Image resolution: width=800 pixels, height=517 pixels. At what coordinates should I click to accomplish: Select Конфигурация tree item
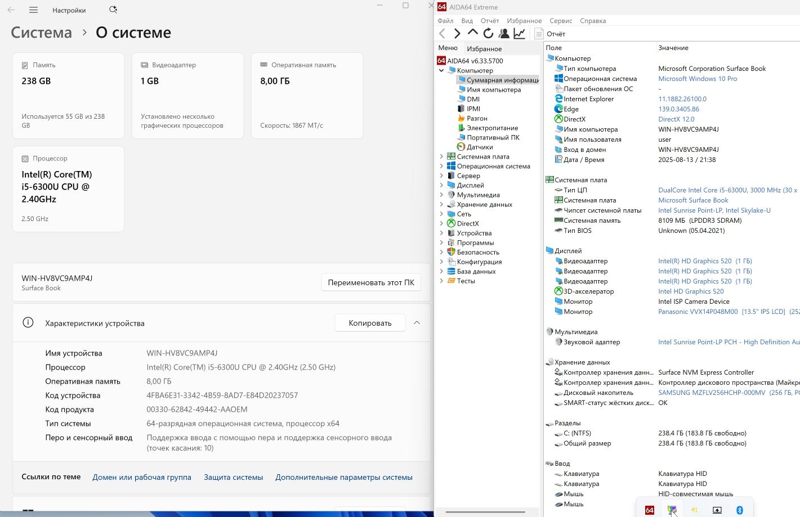tap(474, 262)
